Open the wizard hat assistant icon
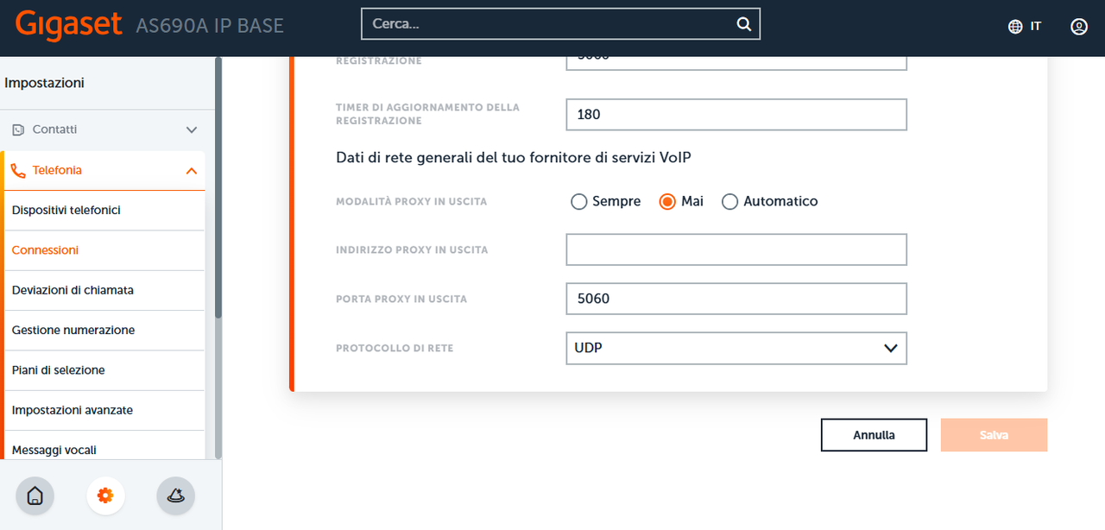Image resolution: width=1105 pixels, height=530 pixels. (176, 495)
